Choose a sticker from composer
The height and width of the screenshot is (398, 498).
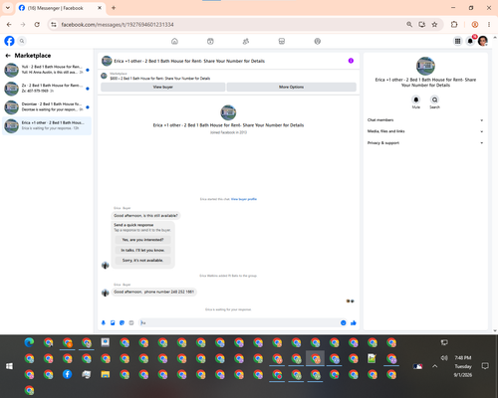point(122,322)
